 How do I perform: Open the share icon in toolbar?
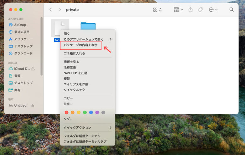[x=190, y=10]
